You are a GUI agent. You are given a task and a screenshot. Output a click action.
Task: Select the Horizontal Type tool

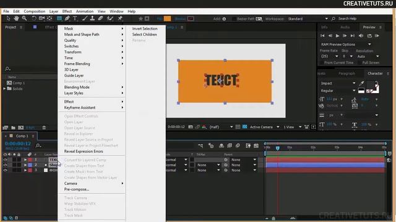click(75, 18)
